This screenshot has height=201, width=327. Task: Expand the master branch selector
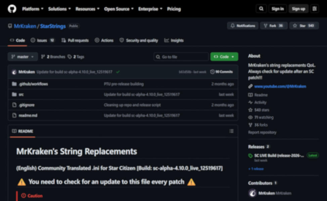(23, 57)
